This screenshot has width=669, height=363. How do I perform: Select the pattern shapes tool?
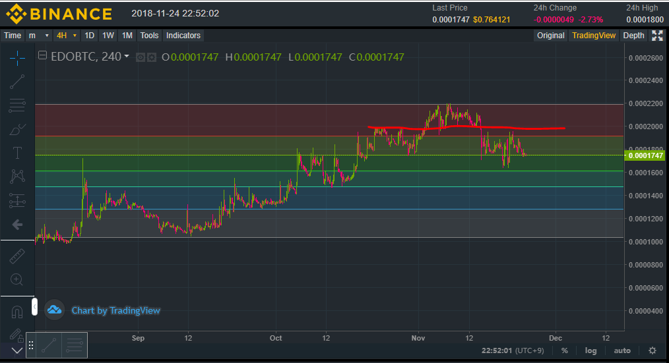tap(17, 176)
